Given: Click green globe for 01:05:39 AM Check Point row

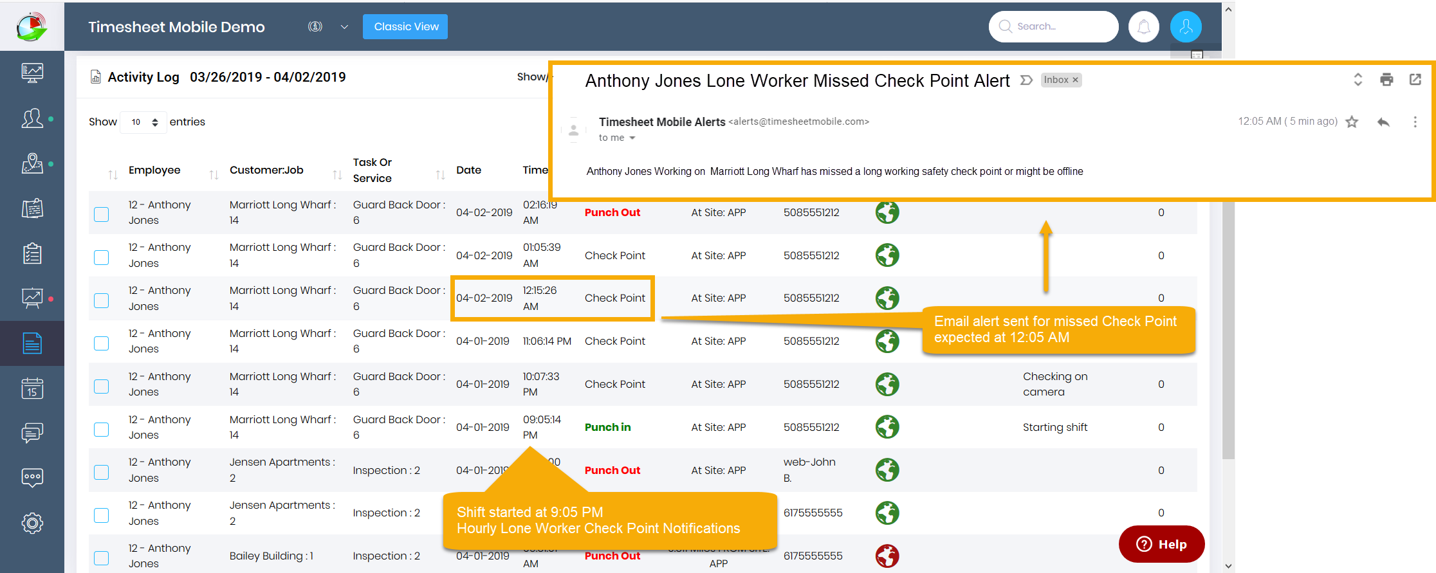Looking at the screenshot, I should click(887, 255).
